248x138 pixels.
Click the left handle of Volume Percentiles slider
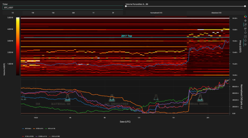(x=126, y=6)
